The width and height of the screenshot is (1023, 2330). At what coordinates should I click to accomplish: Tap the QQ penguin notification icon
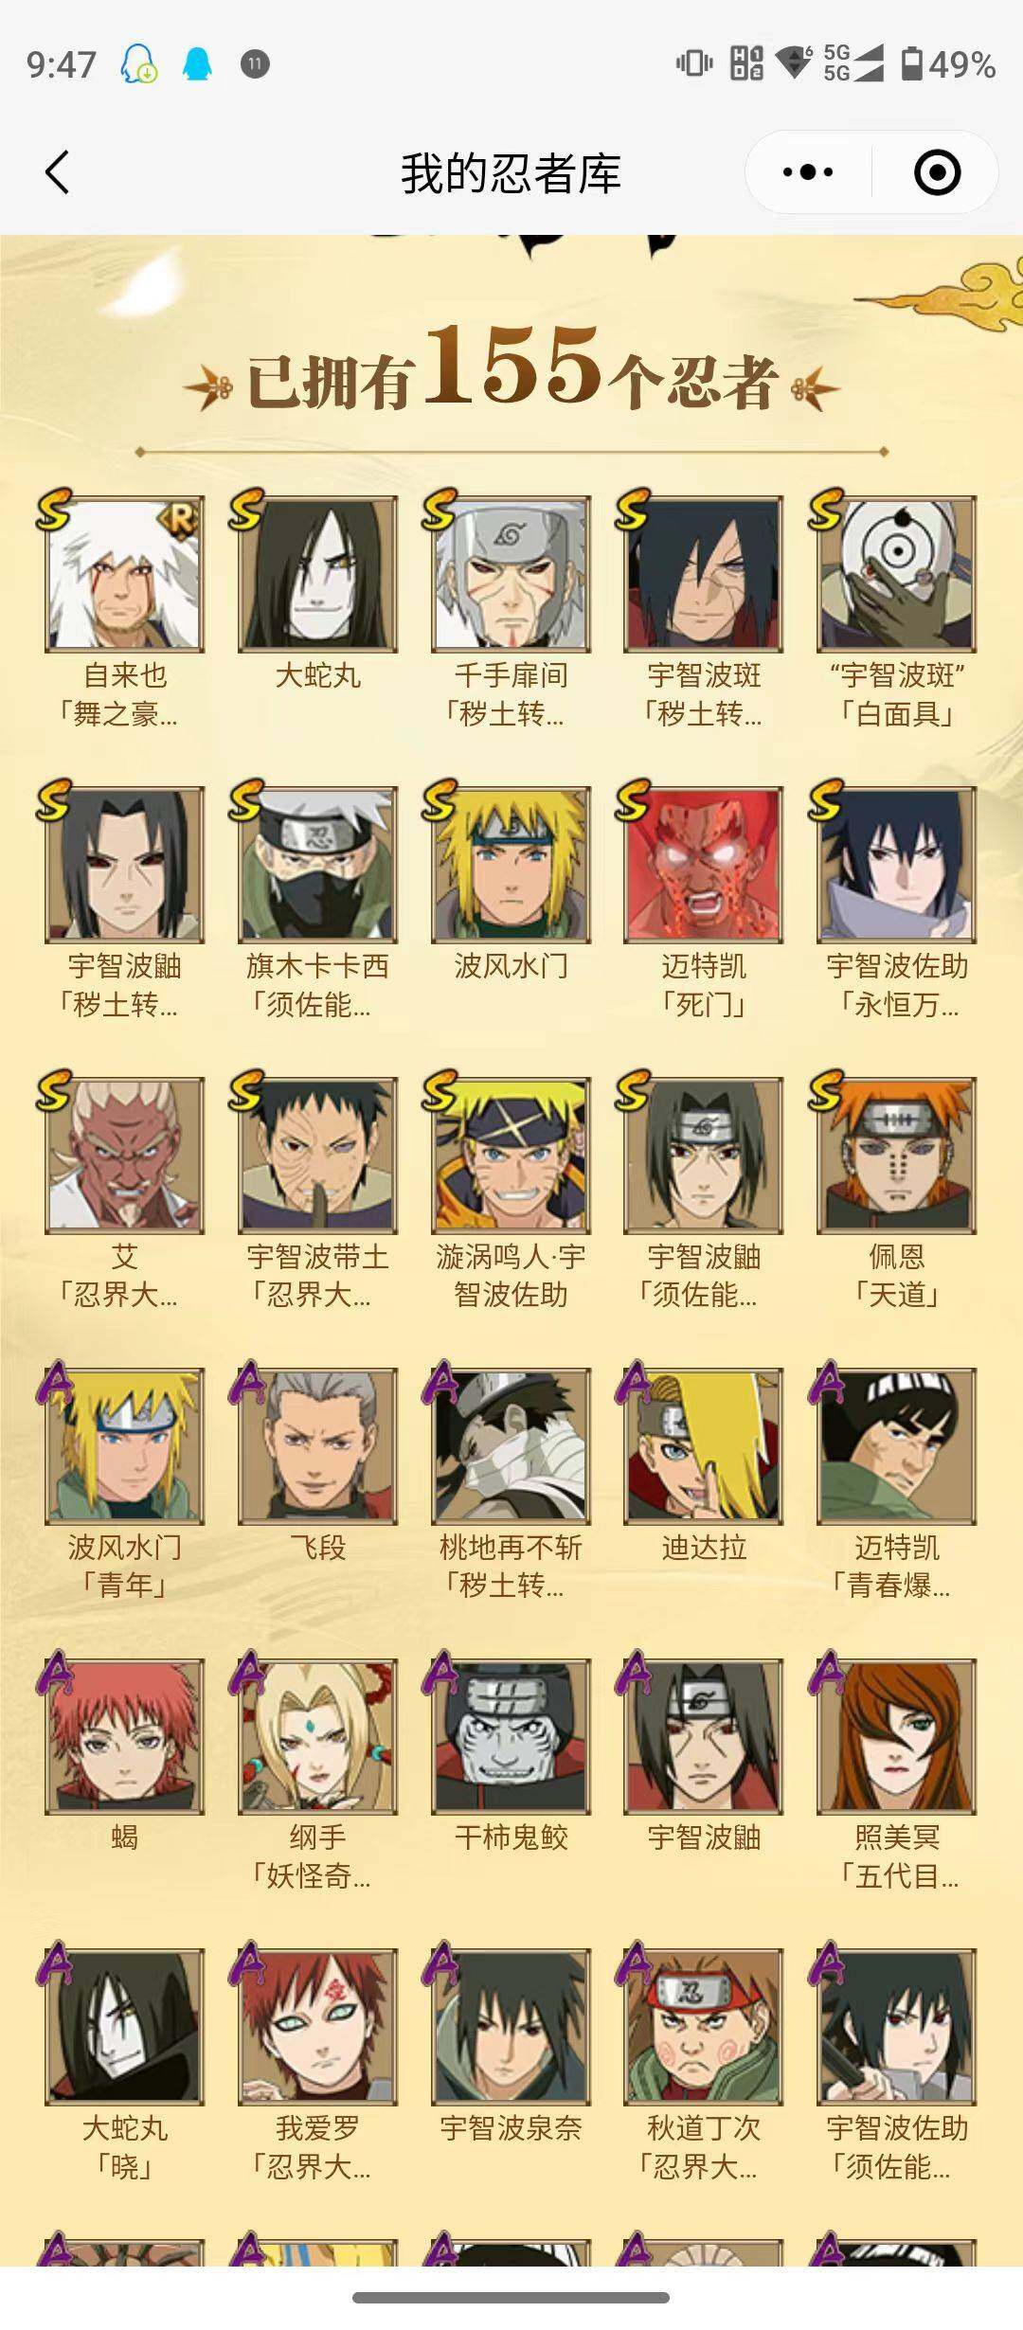click(197, 64)
